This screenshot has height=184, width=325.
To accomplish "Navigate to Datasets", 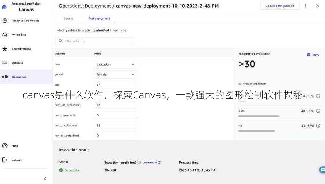I will [x=17, y=63].
